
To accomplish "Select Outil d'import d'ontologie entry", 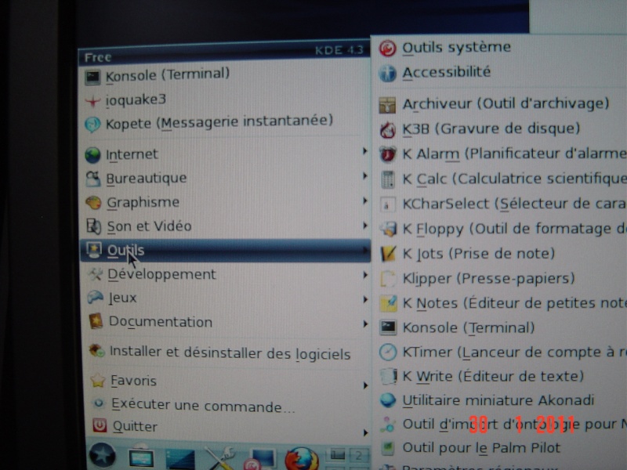I will pos(503,424).
